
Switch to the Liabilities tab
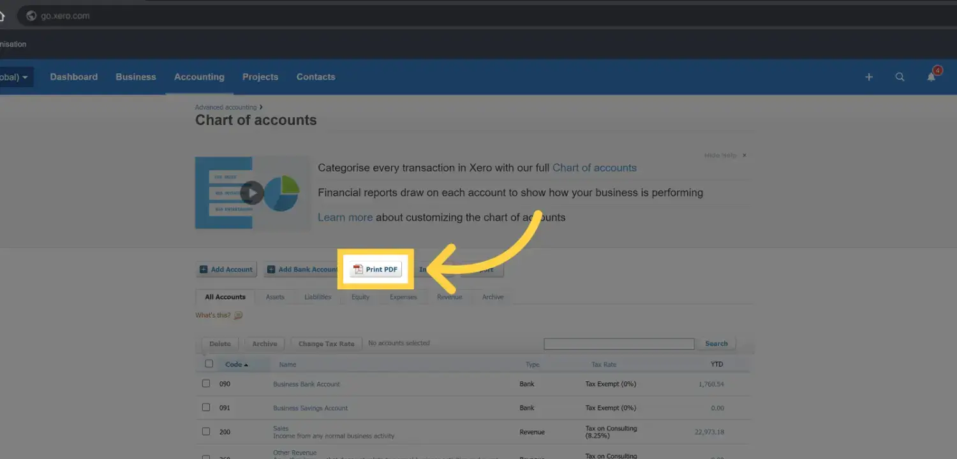[x=318, y=297]
